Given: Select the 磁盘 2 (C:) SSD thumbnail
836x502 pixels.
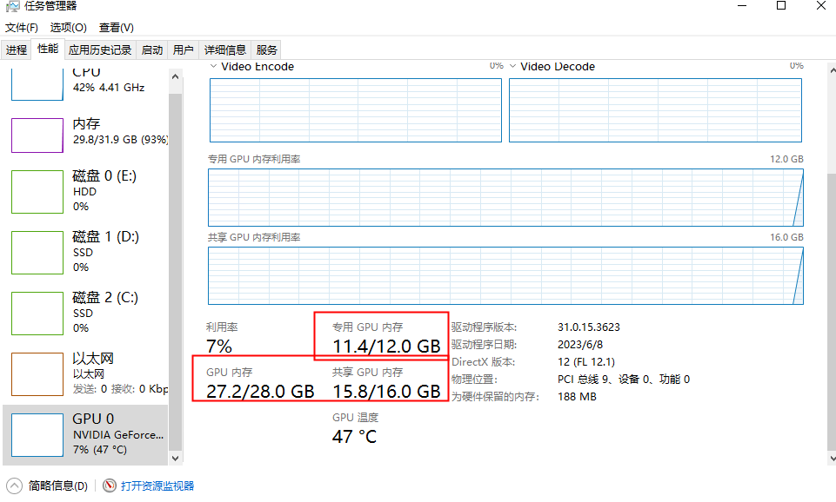Looking at the screenshot, I should (37, 313).
